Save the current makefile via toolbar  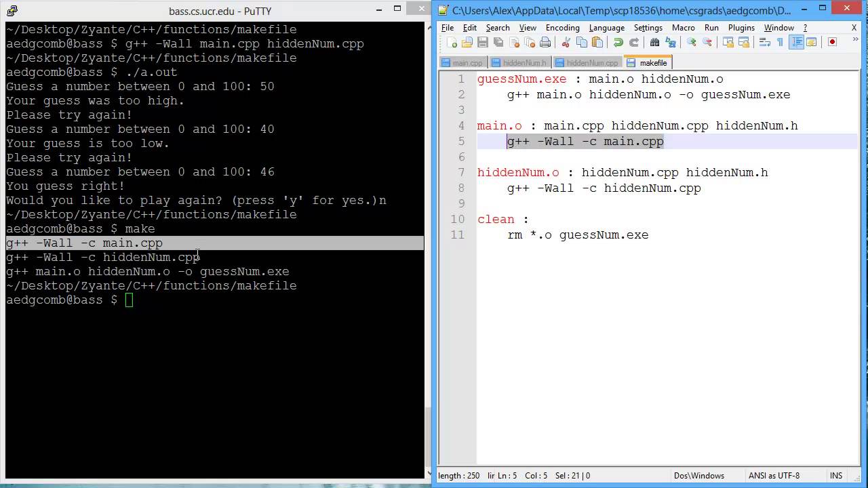[x=483, y=42]
